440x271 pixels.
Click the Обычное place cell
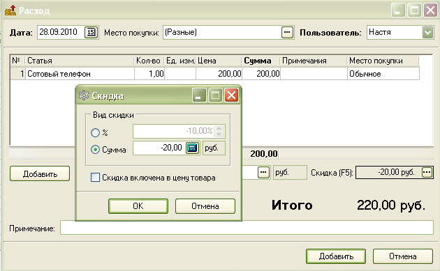click(383, 74)
